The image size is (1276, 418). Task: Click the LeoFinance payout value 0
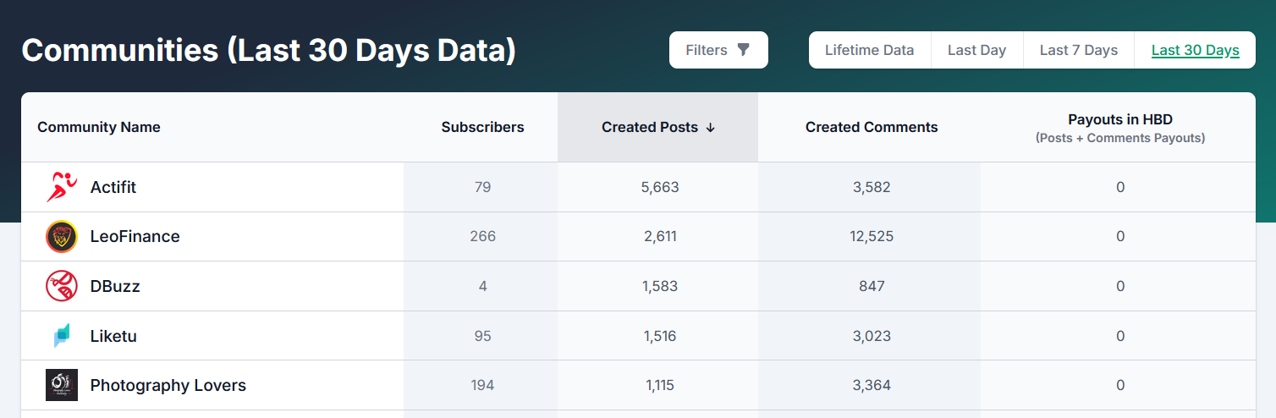tap(1120, 237)
